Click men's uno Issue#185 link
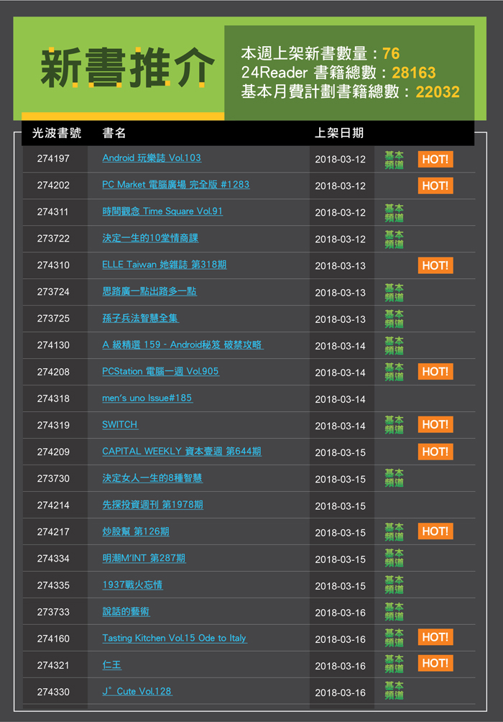Screen dimensions: 503x722 [x=147, y=398]
